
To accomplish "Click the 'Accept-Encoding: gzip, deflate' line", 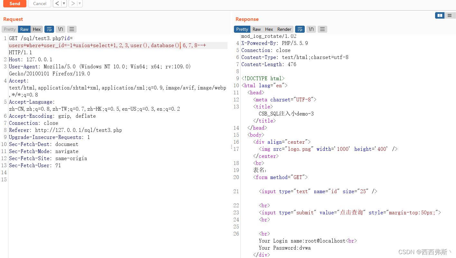I will pyautogui.click(x=52, y=116).
